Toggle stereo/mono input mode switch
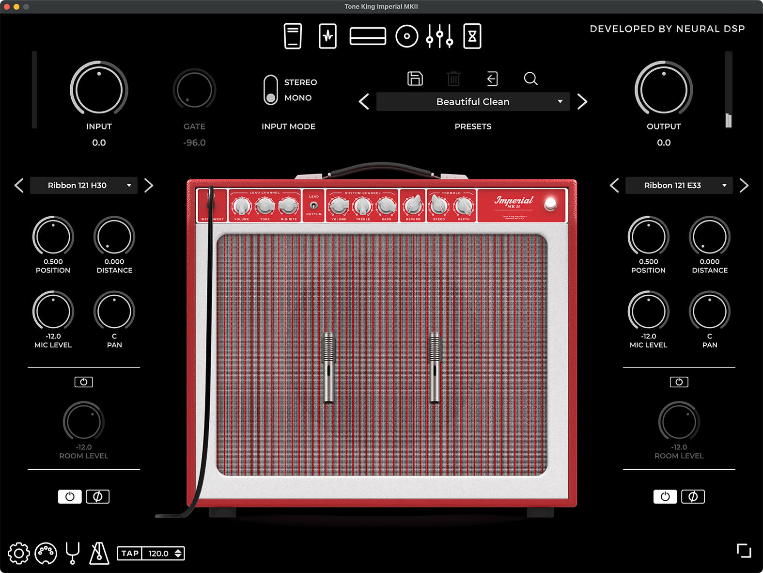This screenshot has width=763, height=573. pyautogui.click(x=271, y=90)
